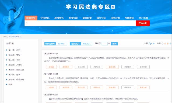The height and width of the screenshot is (103, 172).
Task: Click the 目录 hamburger menu icon
Action: [8, 44]
